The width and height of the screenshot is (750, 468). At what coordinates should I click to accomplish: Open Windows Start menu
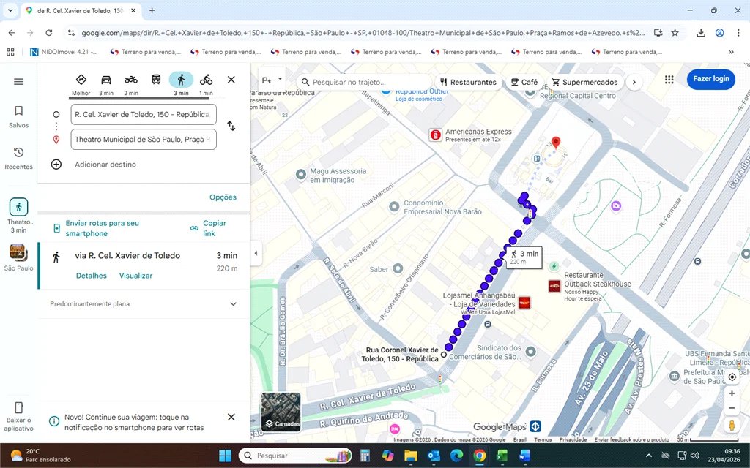point(225,456)
